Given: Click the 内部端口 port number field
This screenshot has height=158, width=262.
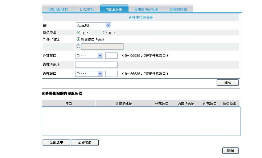Looking at the screenshot, I should click(x=112, y=74).
